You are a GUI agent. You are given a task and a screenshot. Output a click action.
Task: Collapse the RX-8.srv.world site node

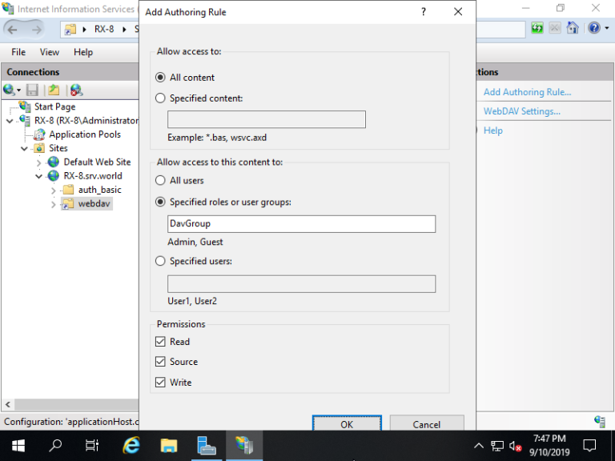coord(39,176)
